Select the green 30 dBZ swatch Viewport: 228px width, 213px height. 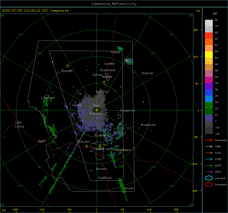(x=209, y=105)
